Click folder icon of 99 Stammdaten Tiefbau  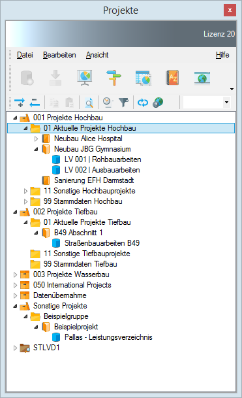35,264
